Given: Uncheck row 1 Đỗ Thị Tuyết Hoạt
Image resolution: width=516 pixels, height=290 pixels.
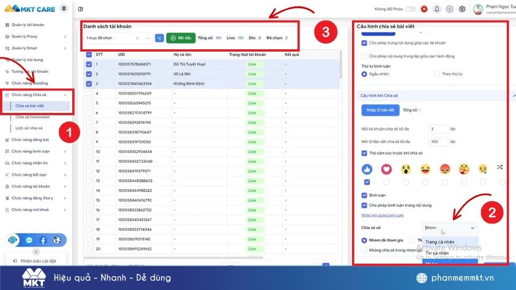Looking at the screenshot, I should tap(89, 64).
